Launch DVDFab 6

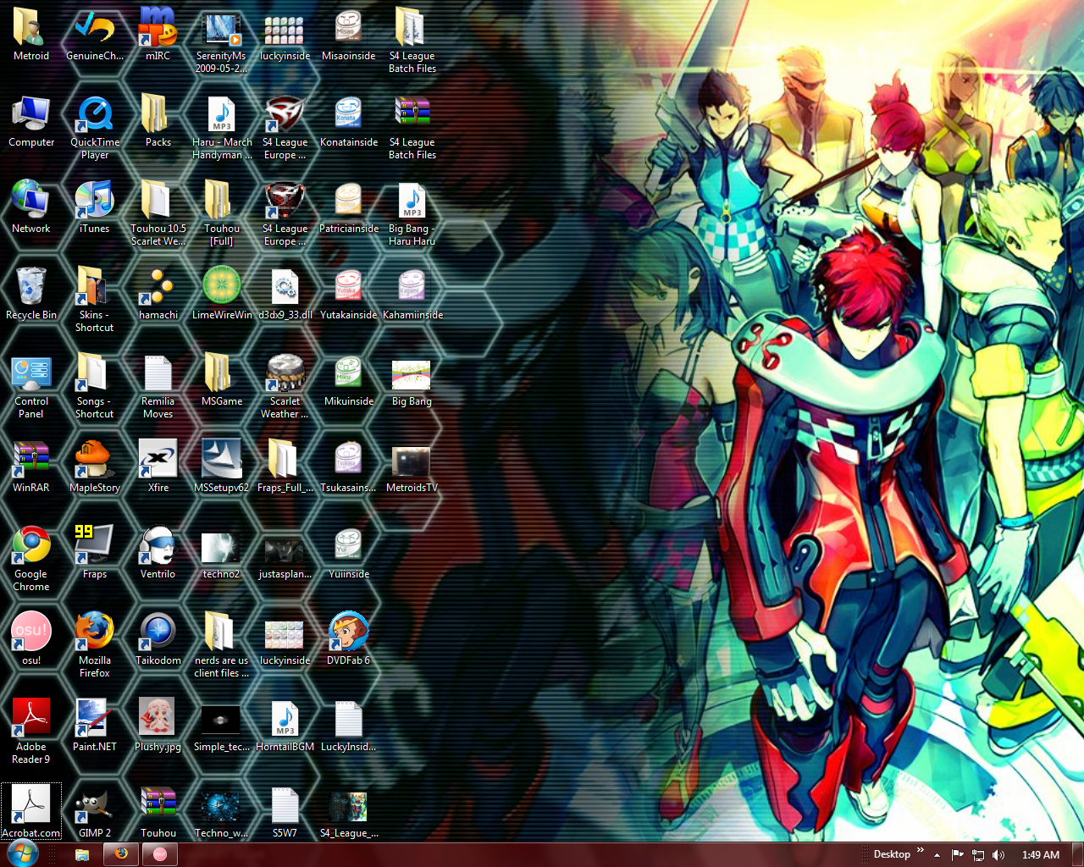(x=348, y=639)
